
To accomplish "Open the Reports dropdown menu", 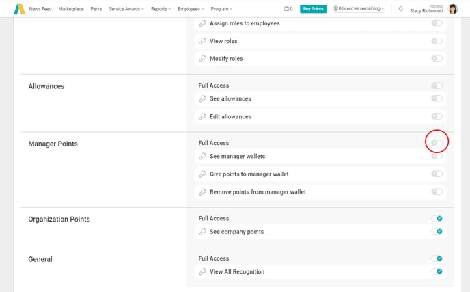I will click(x=161, y=9).
